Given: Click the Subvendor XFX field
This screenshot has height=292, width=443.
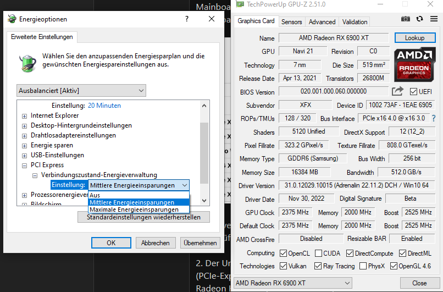Looking at the screenshot, I should coord(305,105).
